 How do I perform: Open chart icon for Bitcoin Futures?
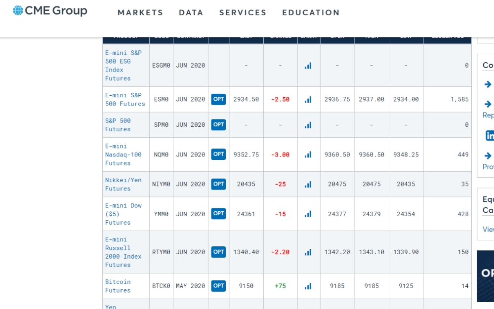(x=308, y=286)
